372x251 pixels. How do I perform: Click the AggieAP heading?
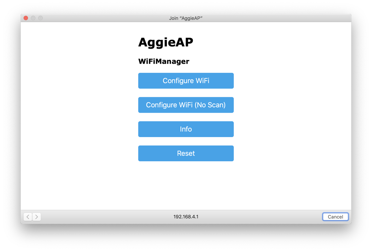166,42
